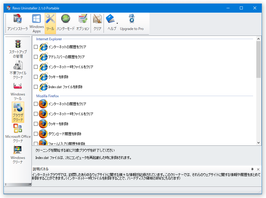
Task: Pin the 説明パネル with pushpin icon
Action: [x=252, y=169]
